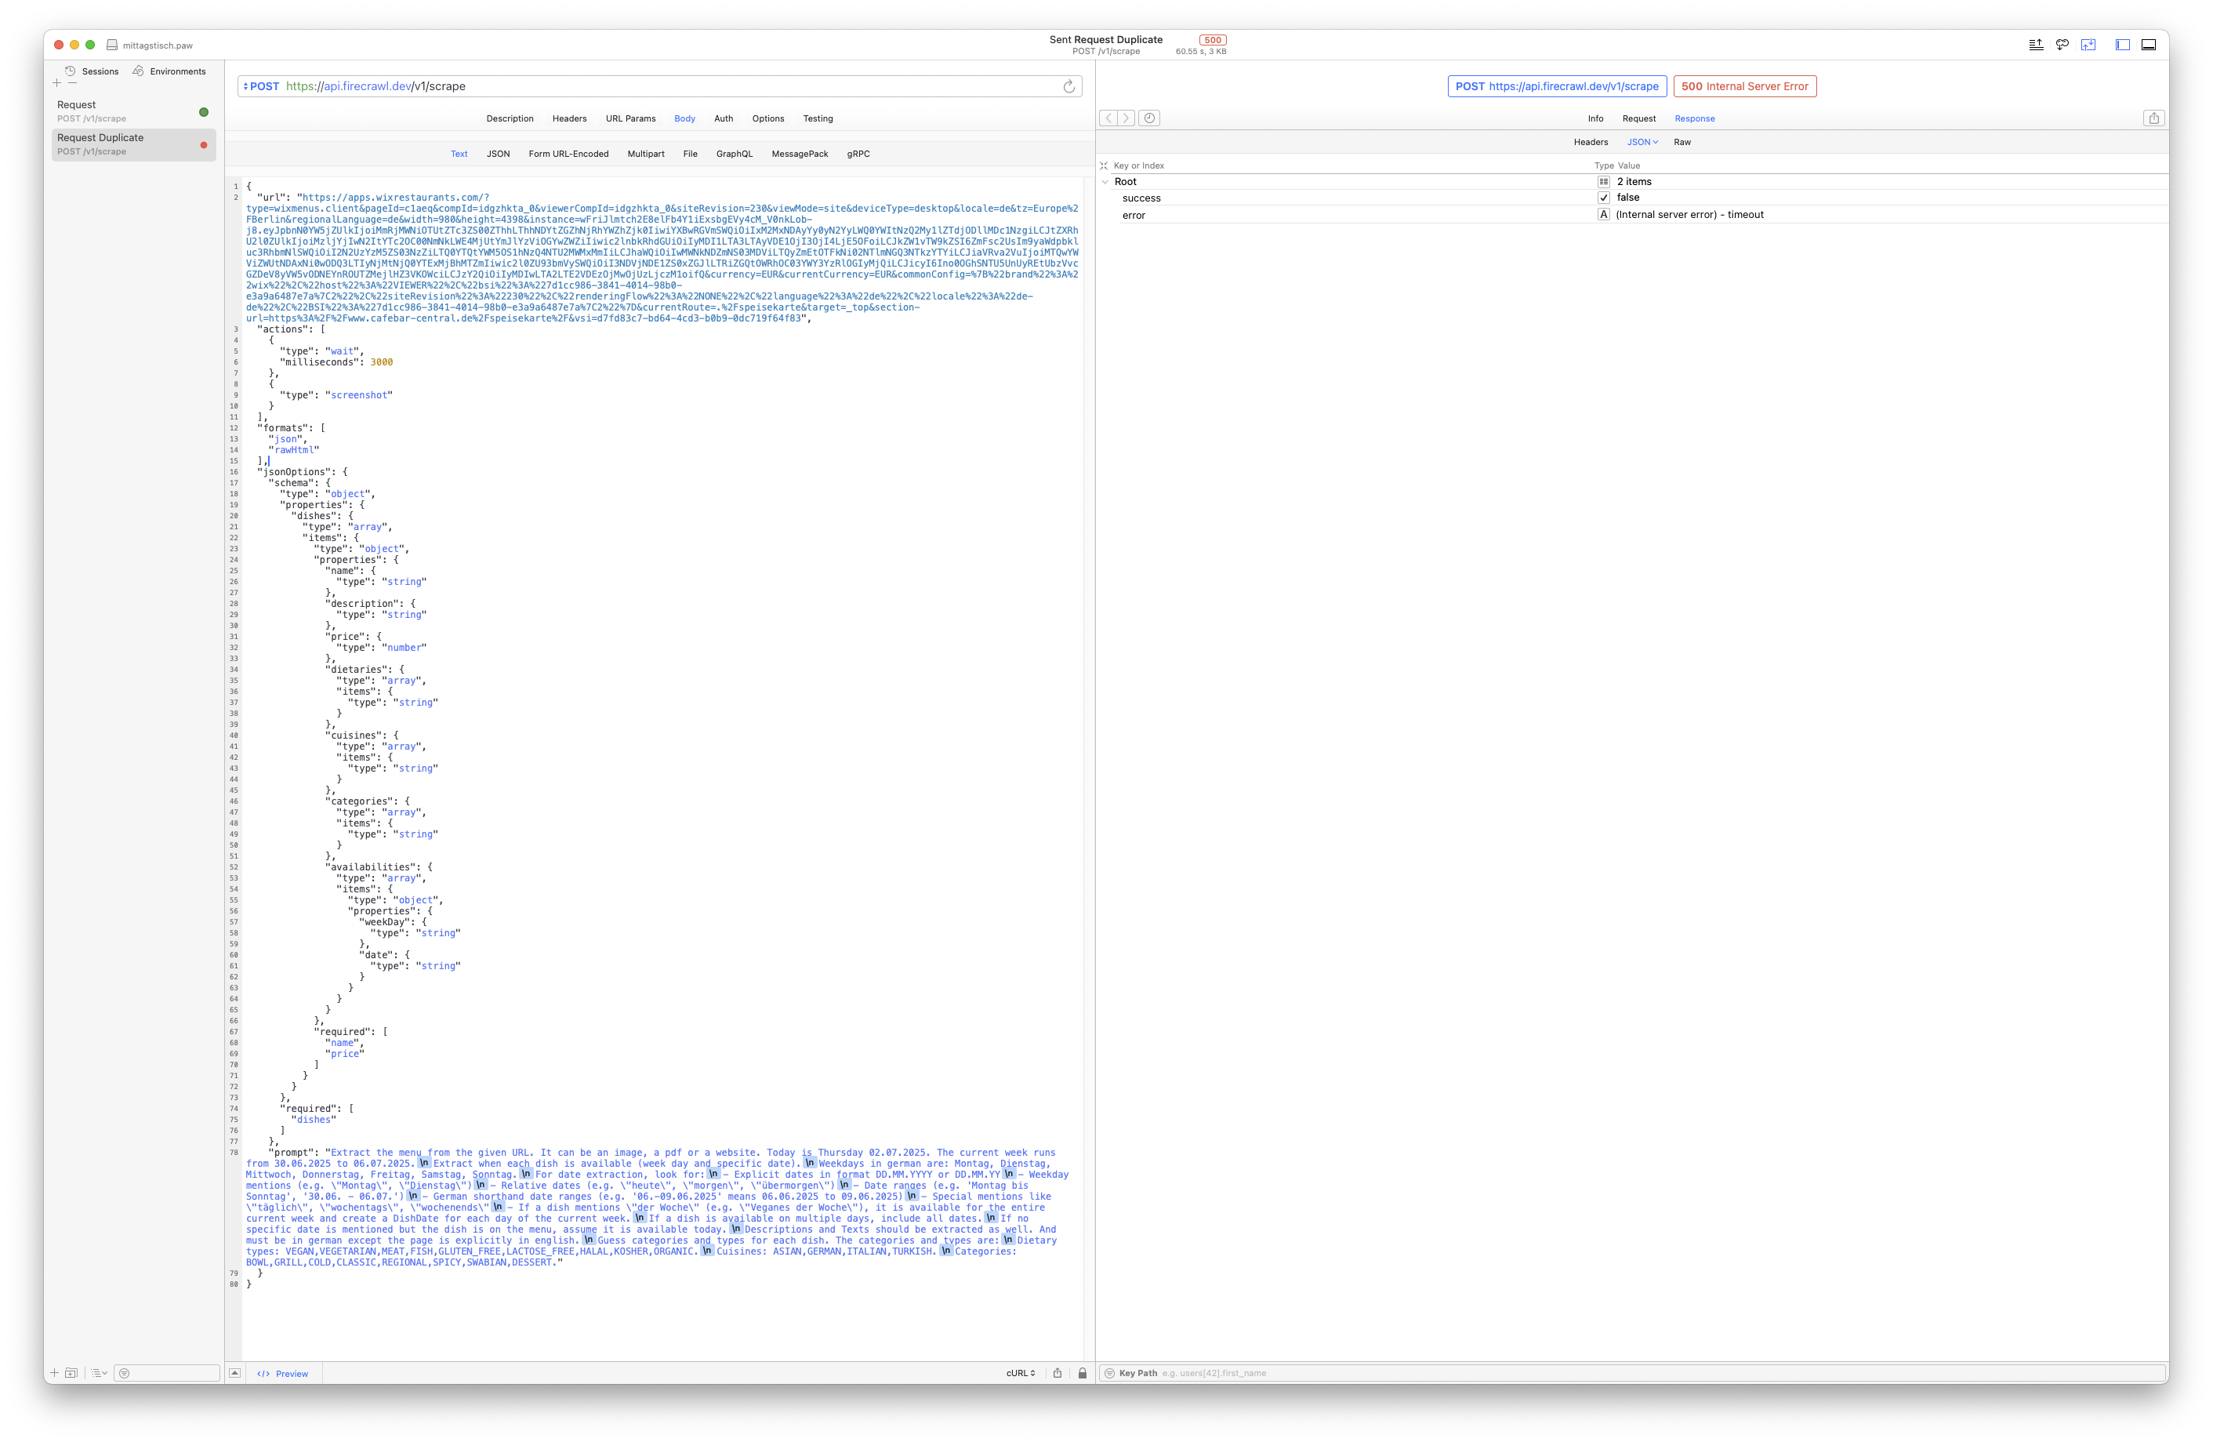
Task: Open the cURL code generator dropdown
Action: pyautogui.click(x=1020, y=1373)
